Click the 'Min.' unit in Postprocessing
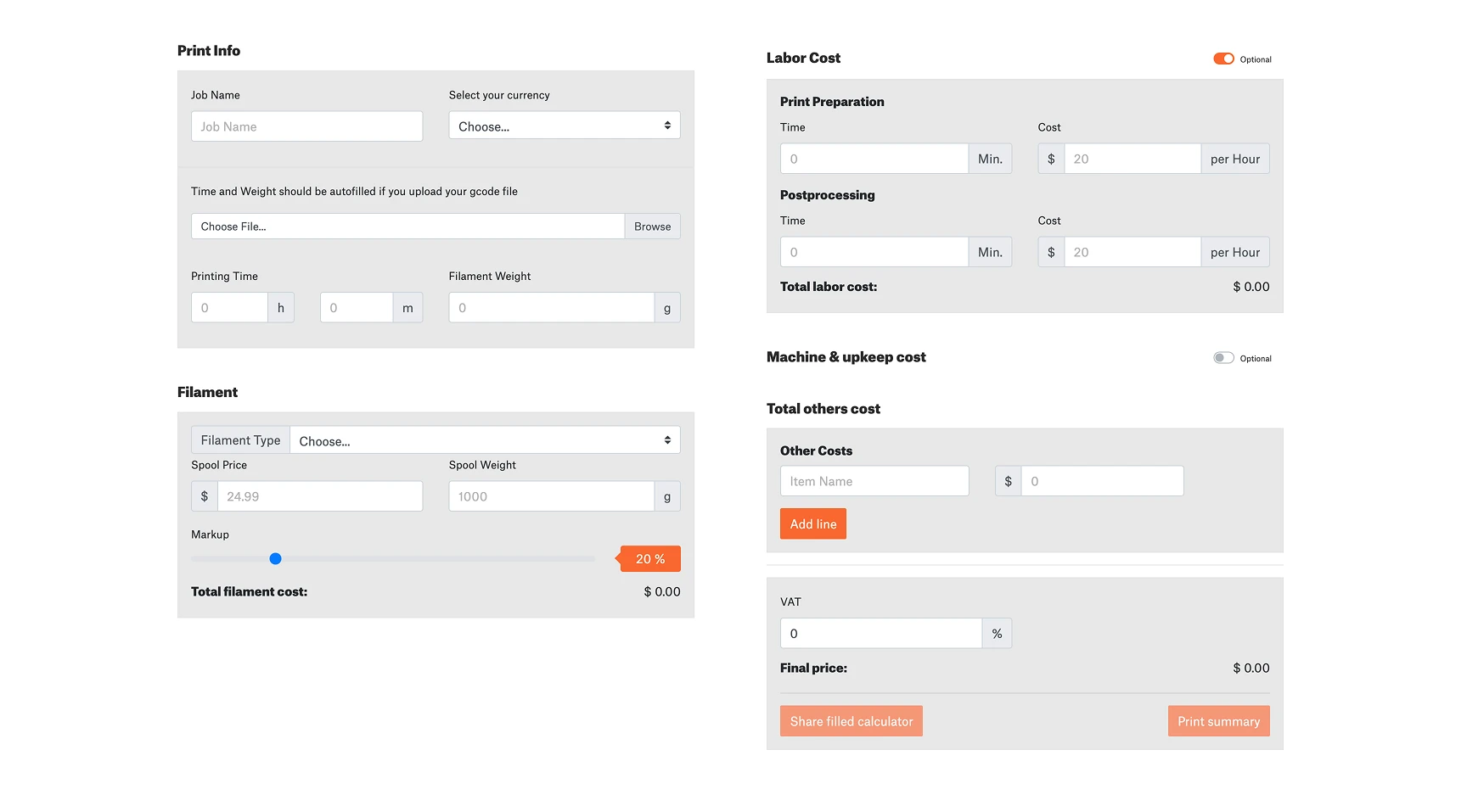The height and width of the screenshot is (789, 1467). click(990, 252)
